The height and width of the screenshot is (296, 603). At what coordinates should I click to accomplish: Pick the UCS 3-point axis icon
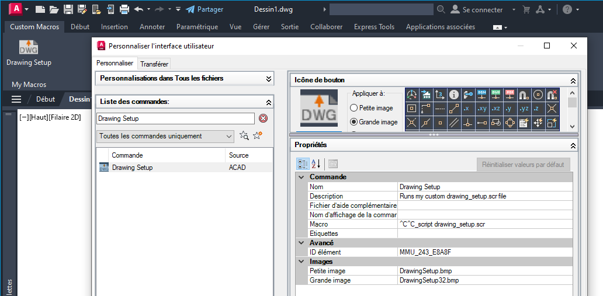click(x=439, y=94)
